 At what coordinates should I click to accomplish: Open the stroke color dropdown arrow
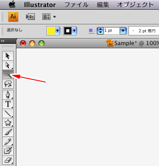click(75, 31)
